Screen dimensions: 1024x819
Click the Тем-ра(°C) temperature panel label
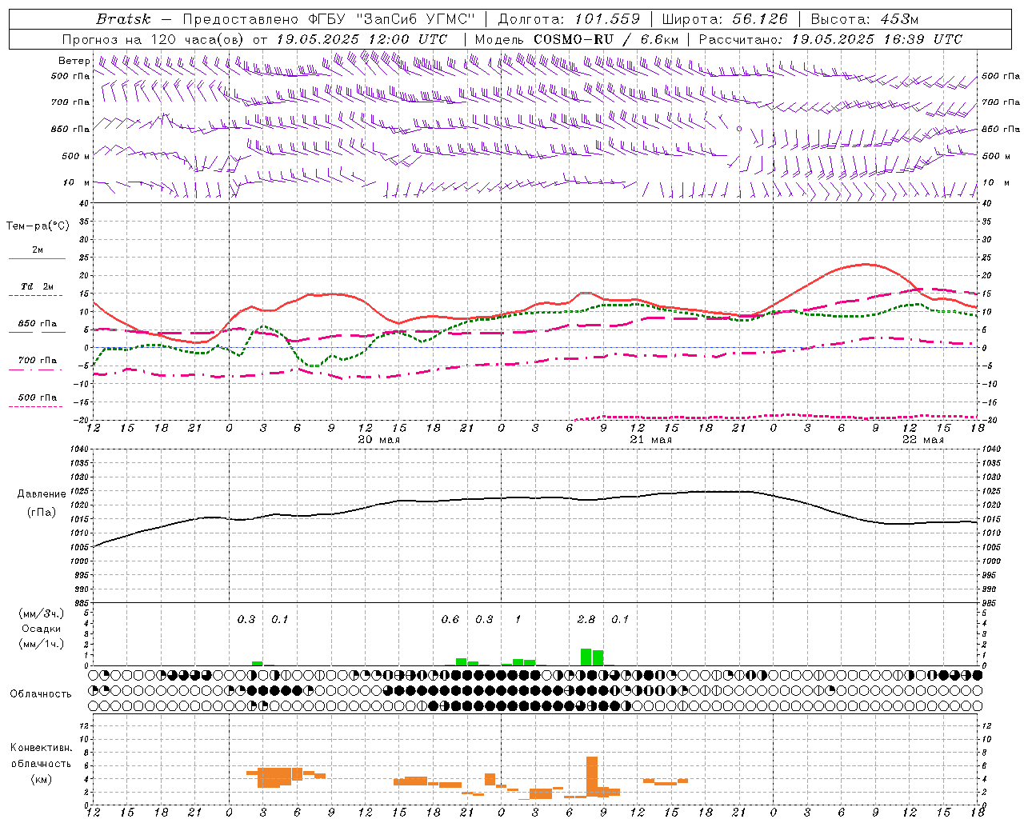pyautogui.click(x=38, y=226)
